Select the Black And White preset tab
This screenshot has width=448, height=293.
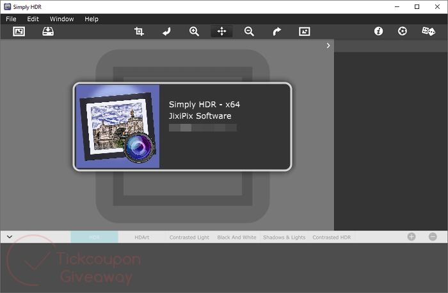click(237, 237)
